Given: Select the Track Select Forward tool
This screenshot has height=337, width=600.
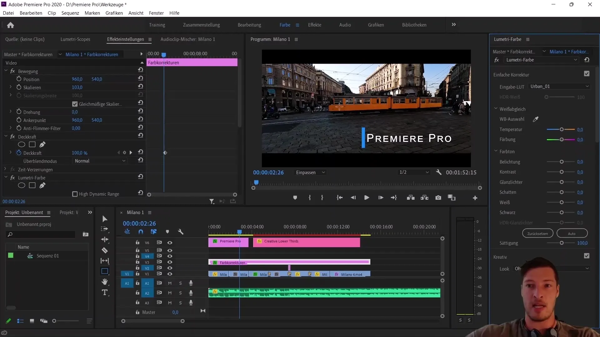Looking at the screenshot, I should coord(105,229).
